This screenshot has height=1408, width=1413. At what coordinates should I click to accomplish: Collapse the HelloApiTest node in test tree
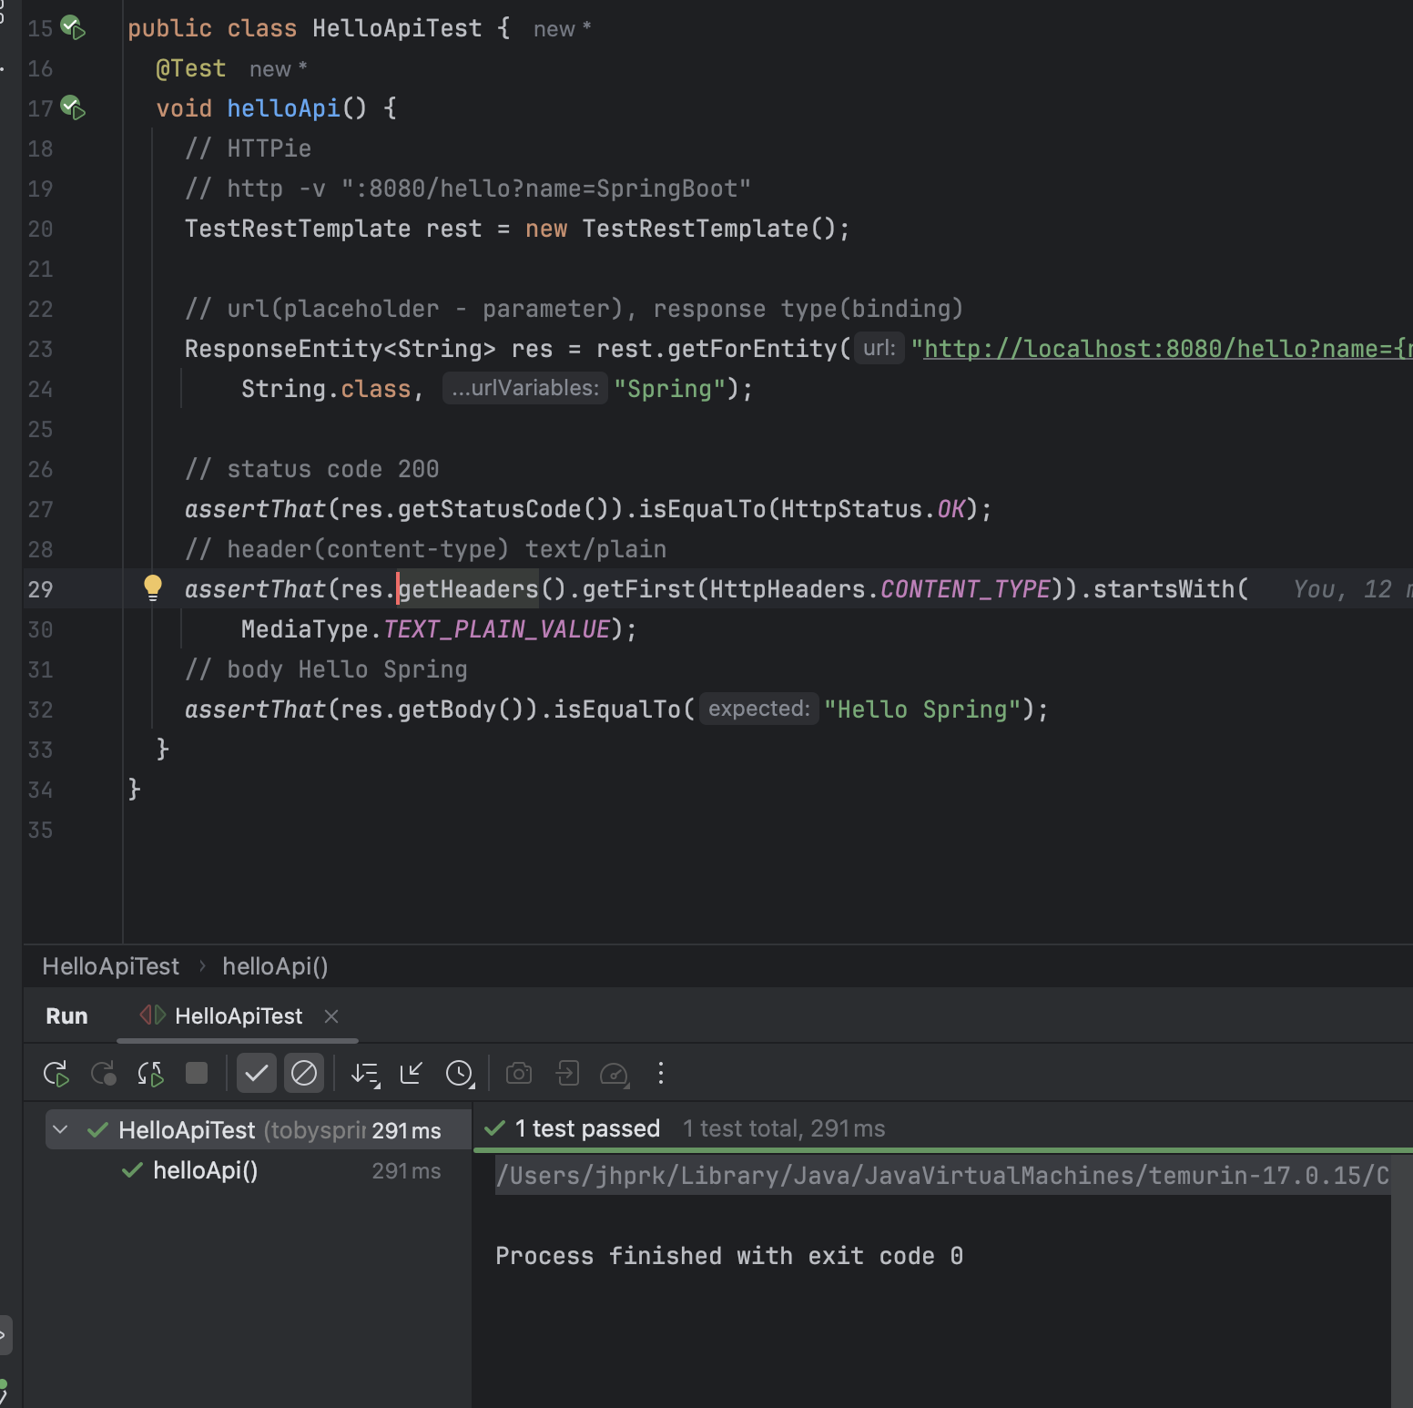coord(60,1130)
